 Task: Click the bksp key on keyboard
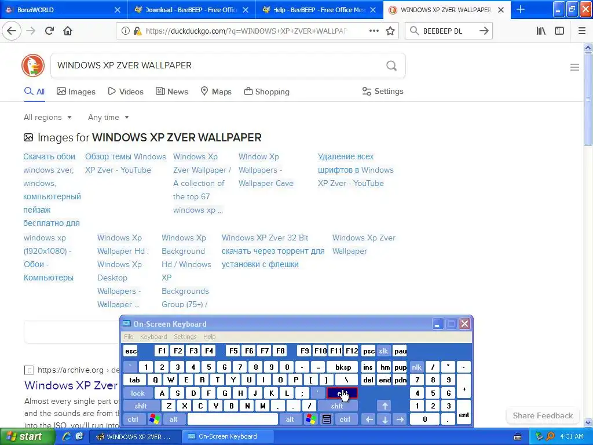click(x=343, y=367)
